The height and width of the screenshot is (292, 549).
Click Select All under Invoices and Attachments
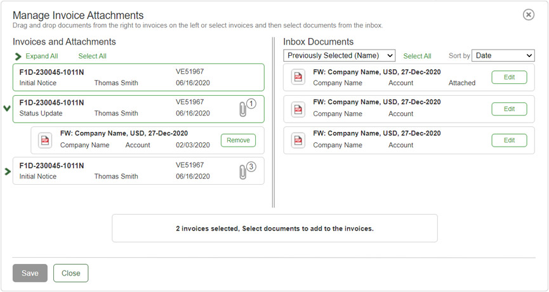point(92,56)
